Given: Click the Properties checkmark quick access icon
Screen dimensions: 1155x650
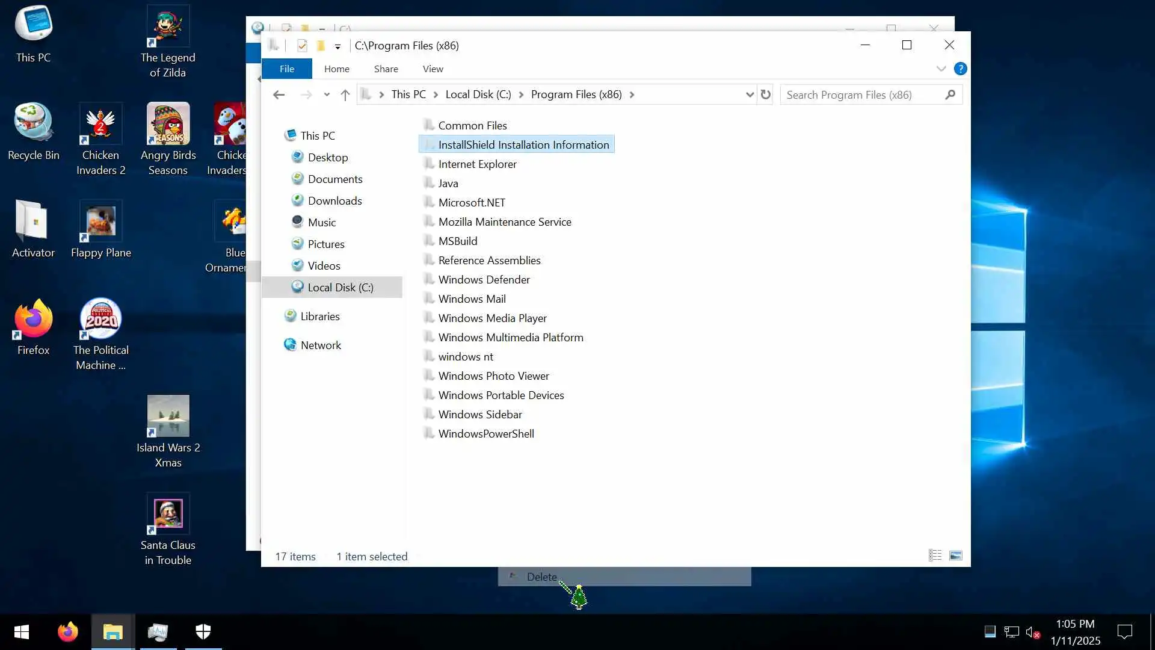Looking at the screenshot, I should pyautogui.click(x=302, y=46).
